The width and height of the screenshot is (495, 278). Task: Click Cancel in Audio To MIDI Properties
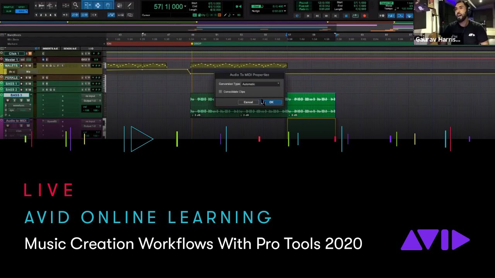[x=248, y=102]
